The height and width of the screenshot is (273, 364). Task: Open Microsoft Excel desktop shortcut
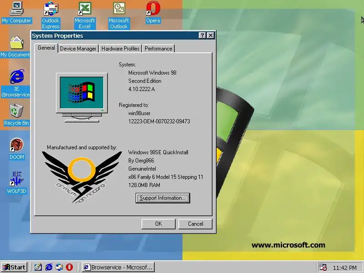point(85,15)
